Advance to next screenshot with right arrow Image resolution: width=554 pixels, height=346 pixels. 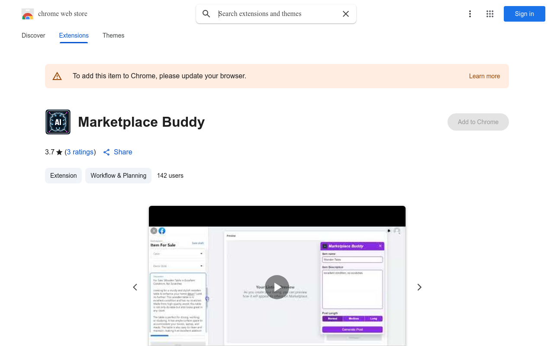(x=419, y=287)
